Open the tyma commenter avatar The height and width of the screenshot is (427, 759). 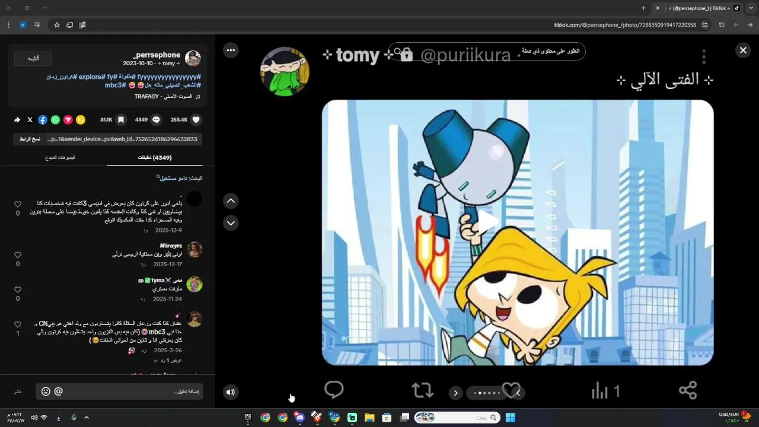click(194, 284)
